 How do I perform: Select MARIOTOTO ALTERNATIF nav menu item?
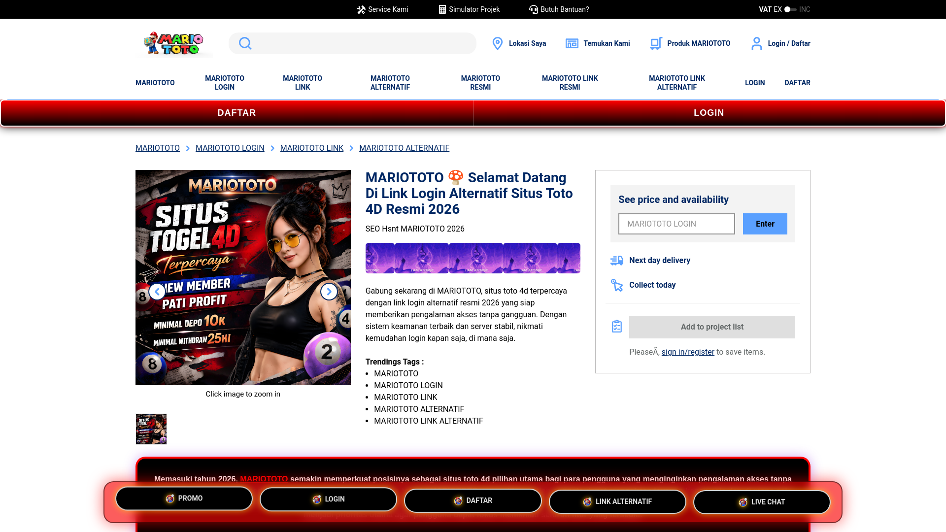pos(390,83)
